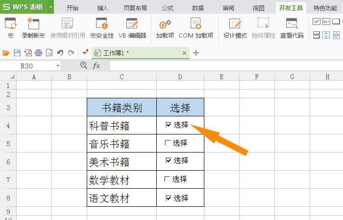Open WPS 表格 application menu dropdown
The height and width of the screenshot is (220, 343).
pos(50,7)
